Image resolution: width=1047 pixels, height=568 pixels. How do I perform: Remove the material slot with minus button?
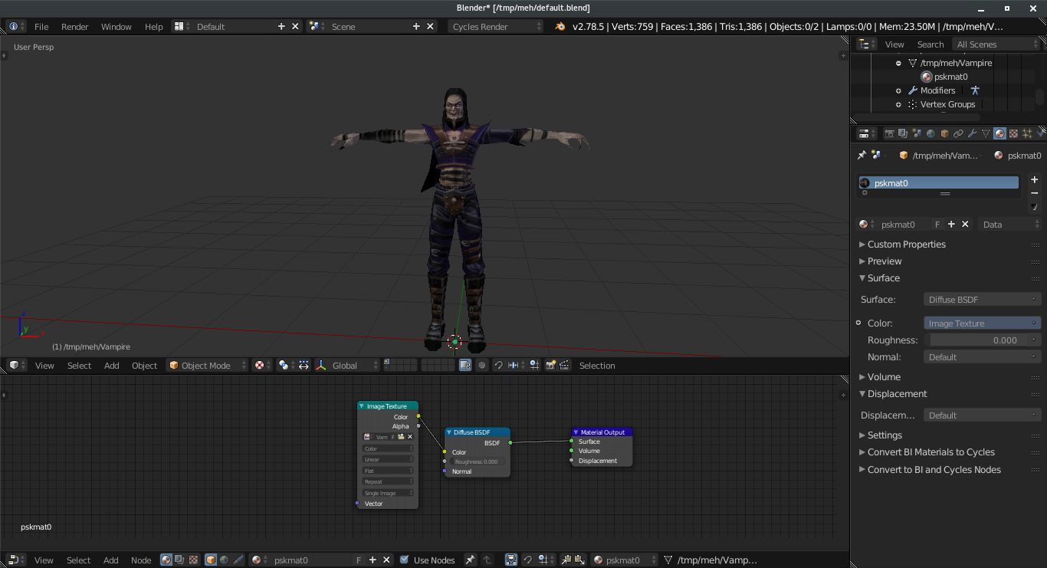pyautogui.click(x=1034, y=193)
